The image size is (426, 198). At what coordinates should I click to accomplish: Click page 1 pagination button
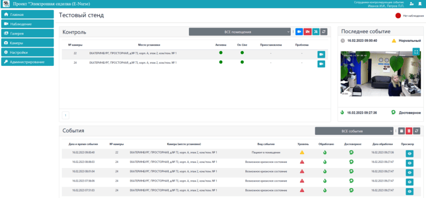tap(66, 115)
